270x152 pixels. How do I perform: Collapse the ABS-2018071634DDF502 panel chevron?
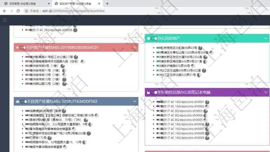coord(135,101)
